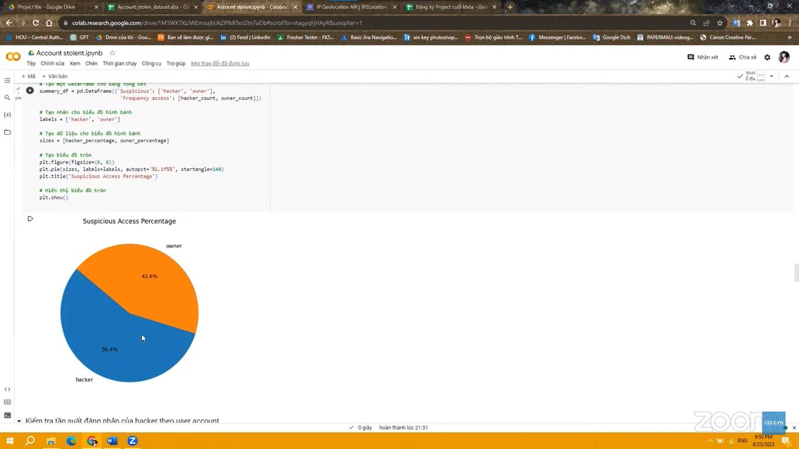Open the Files folder panel in the sidebar
The image size is (799, 449).
[8, 132]
